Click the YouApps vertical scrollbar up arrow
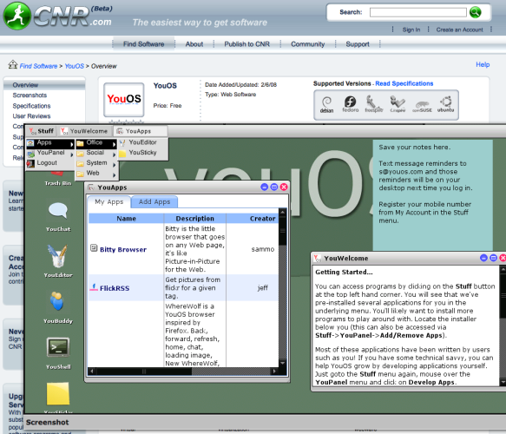The height and width of the screenshot is (434, 506). coord(283,212)
